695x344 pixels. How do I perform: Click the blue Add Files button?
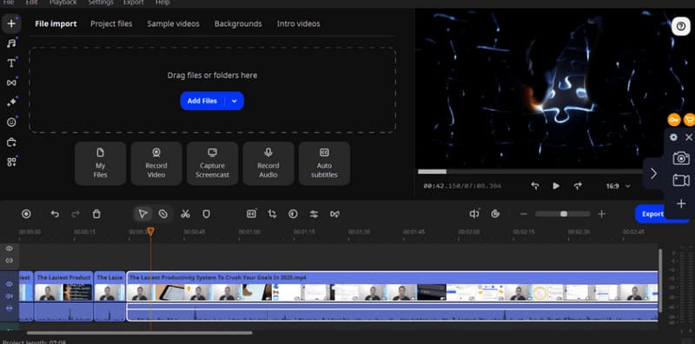(x=202, y=101)
